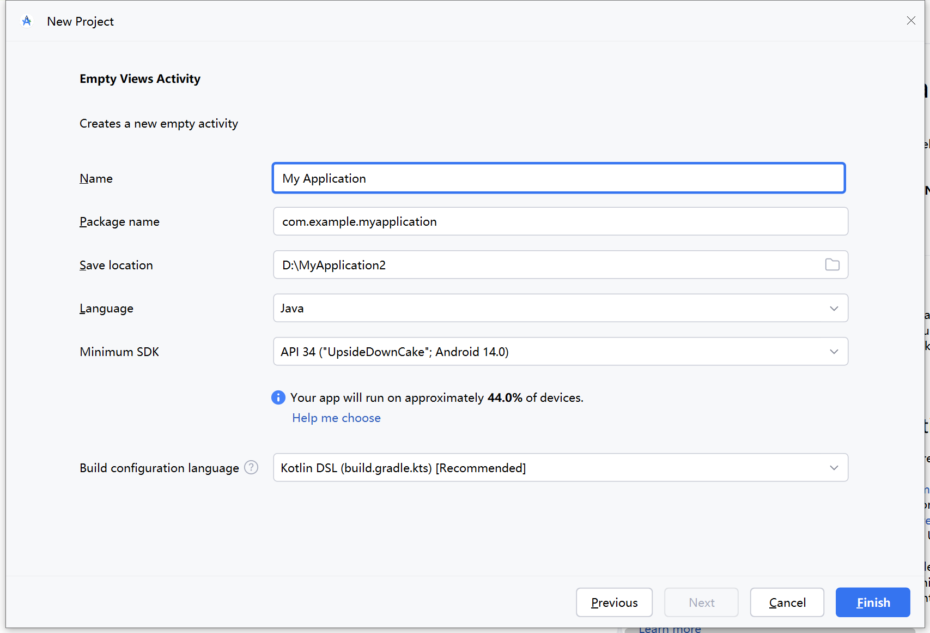Open Build configuration language help icon
The image size is (930, 633).
pos(251,468)
